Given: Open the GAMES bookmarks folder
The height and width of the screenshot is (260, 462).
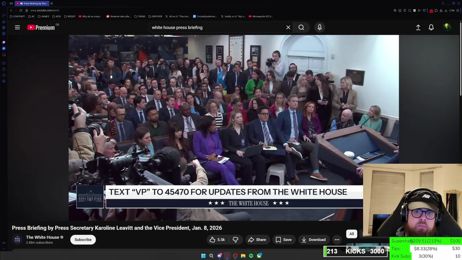Looking at the screenshot, I should pos(43,16).
